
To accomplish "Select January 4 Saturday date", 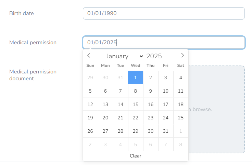I will point(181,78).
